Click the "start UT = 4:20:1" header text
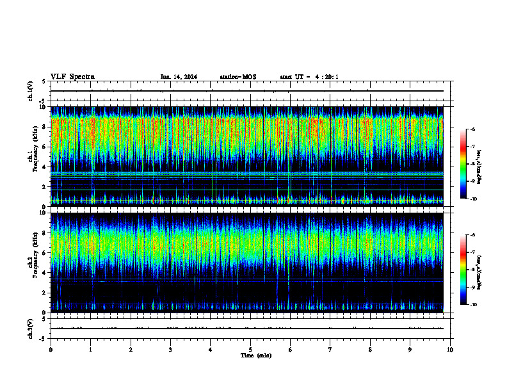 pyautogui.click(x=309, y=77)
